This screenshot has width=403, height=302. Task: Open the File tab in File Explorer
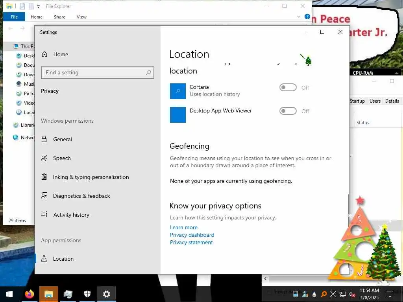point(14,17)
